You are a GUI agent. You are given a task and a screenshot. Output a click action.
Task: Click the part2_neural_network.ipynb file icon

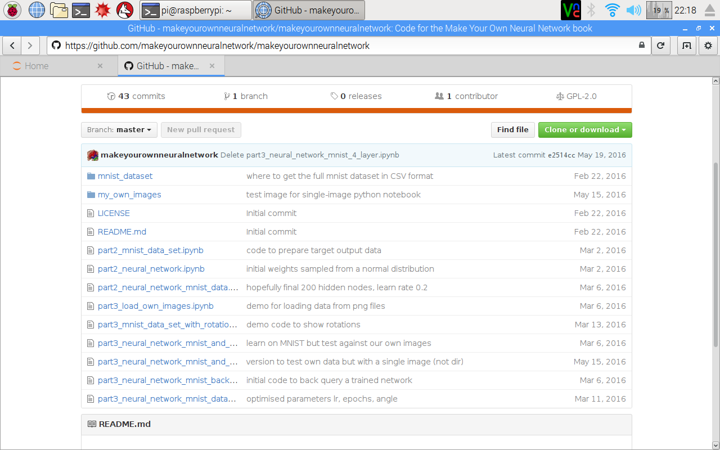(x=91, y=269)
